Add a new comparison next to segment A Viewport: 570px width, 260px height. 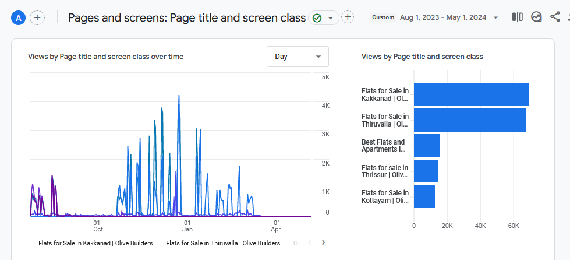[37, 18]
